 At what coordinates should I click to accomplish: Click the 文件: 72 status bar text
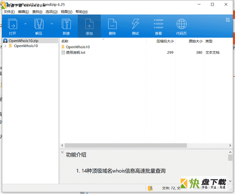pos(169,188)
